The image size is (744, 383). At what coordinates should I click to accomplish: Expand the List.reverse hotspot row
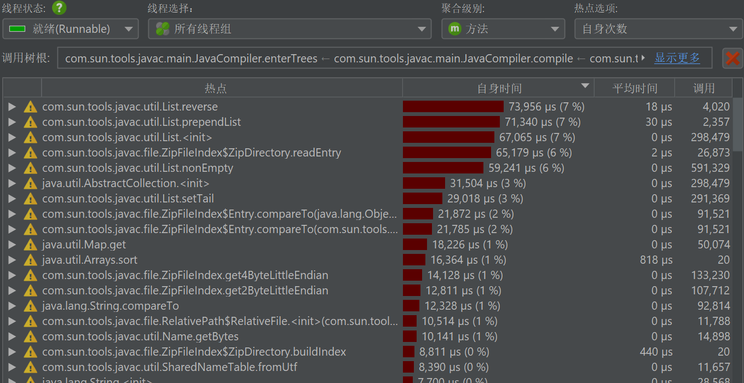pyautogui.click(x=12, y=107)
